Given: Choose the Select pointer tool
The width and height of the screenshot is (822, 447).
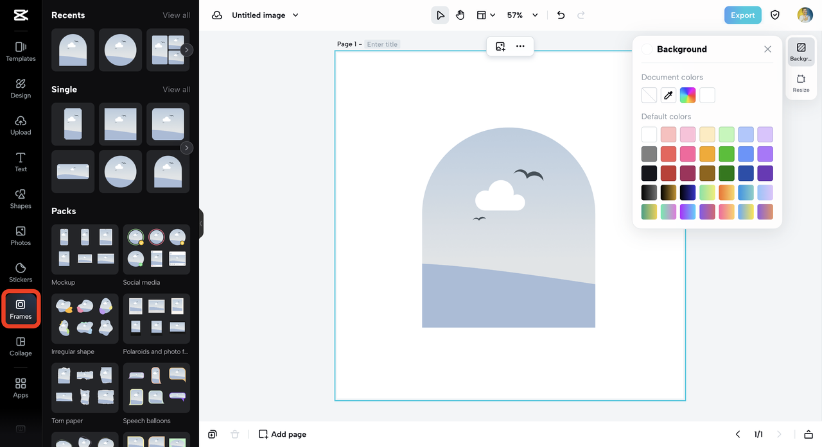Looking at the screenshot, I should click(440, 15).
